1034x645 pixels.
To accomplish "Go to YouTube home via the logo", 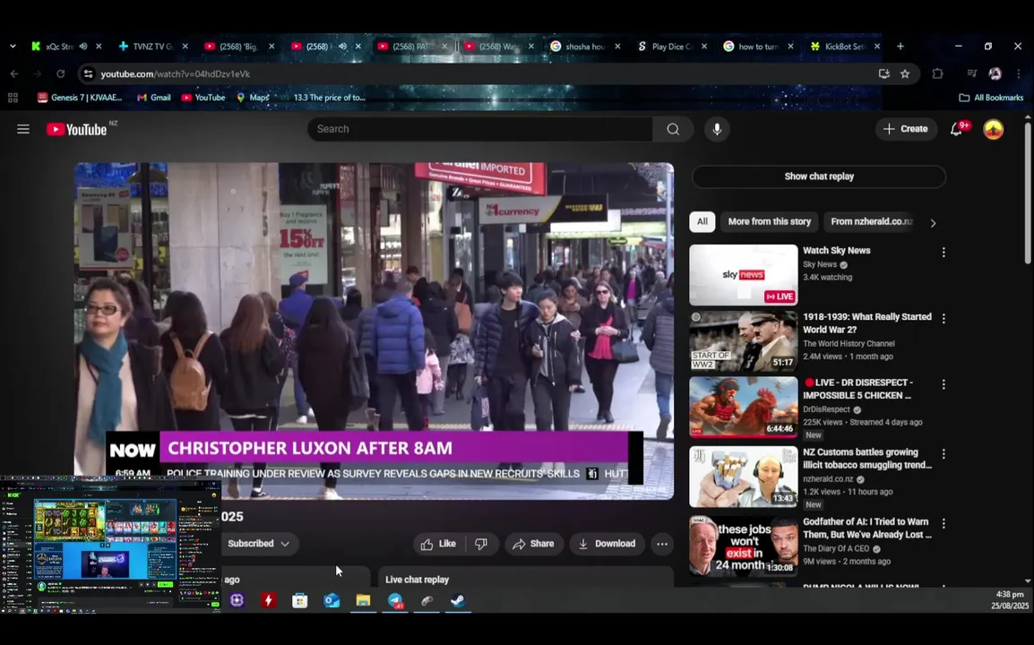I will click(76, 129).
